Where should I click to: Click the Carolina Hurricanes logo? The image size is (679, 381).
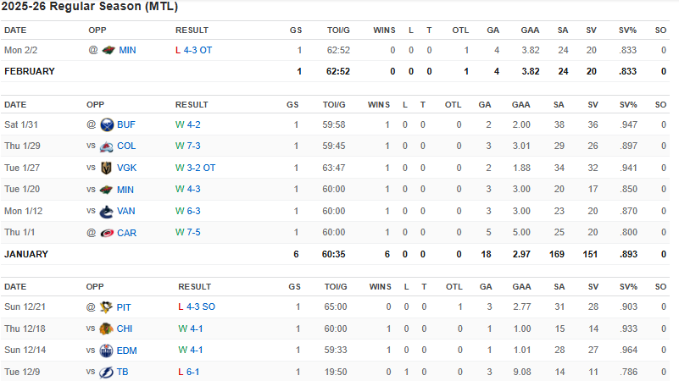[x=107, y=233]
